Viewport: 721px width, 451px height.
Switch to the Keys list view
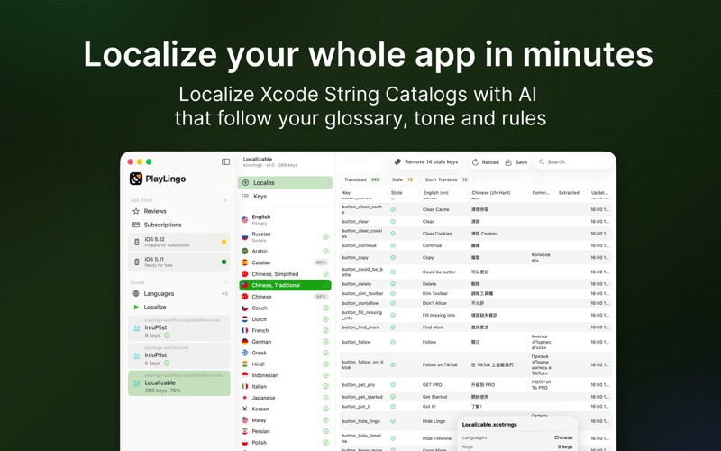pyautogui.click(x=285, y=196)
